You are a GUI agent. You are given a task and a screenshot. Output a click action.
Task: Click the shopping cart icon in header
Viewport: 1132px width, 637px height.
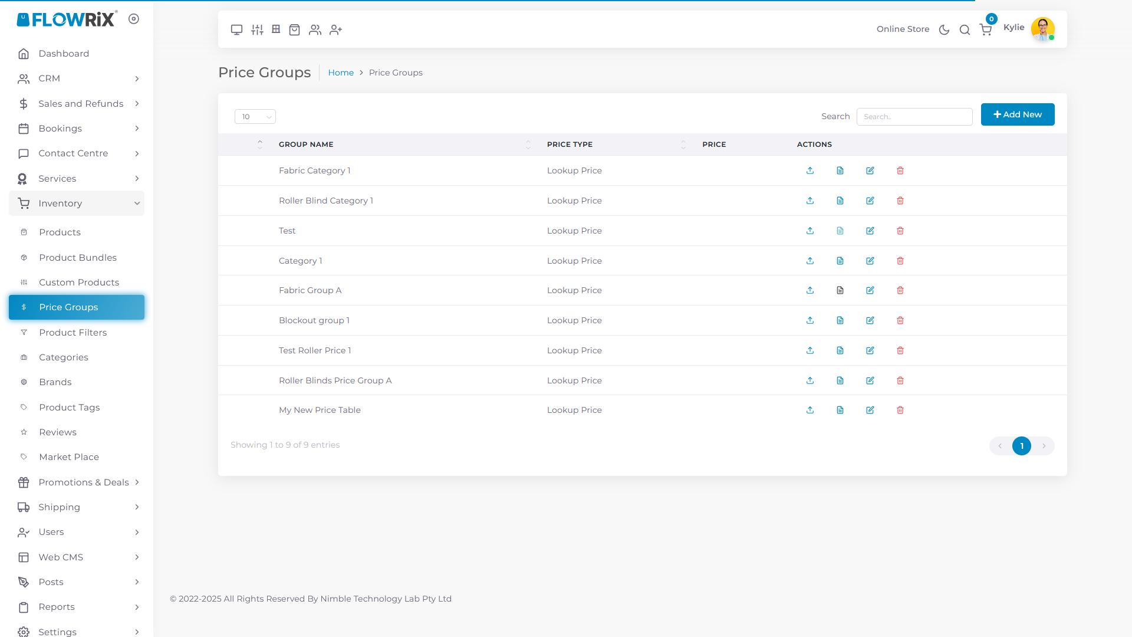[986, 29]
